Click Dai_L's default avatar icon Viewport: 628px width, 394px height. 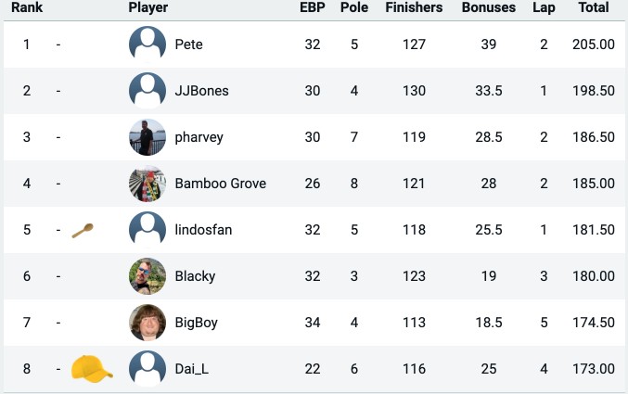[x=147, y=369]
